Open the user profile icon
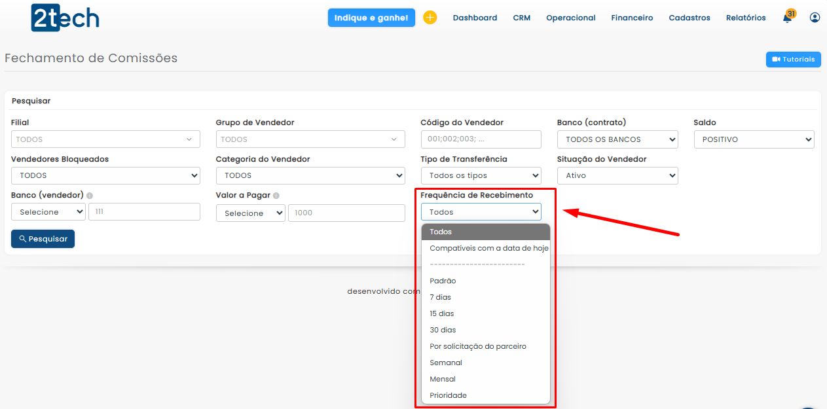 point(815,18)
